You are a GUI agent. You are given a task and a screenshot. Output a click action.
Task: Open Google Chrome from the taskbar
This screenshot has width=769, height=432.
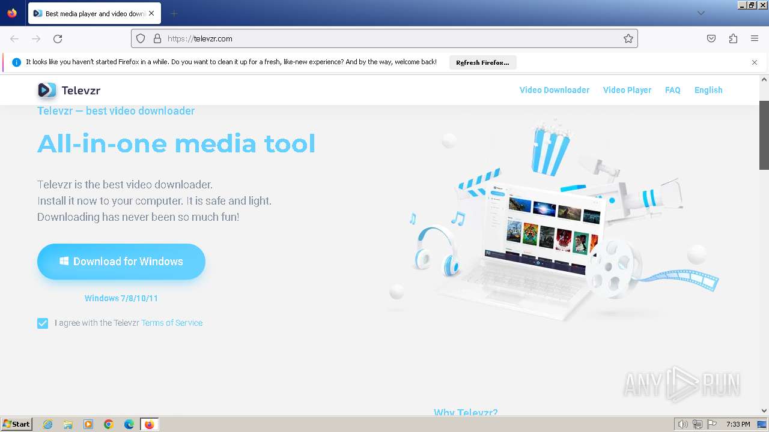[x=109, y=424]
